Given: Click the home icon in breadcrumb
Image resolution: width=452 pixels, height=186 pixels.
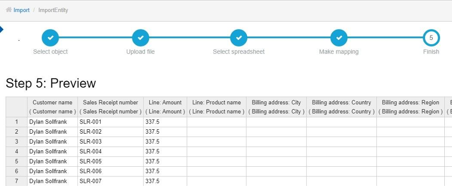Looking at the screenshot, I should [x=9, y=10].
